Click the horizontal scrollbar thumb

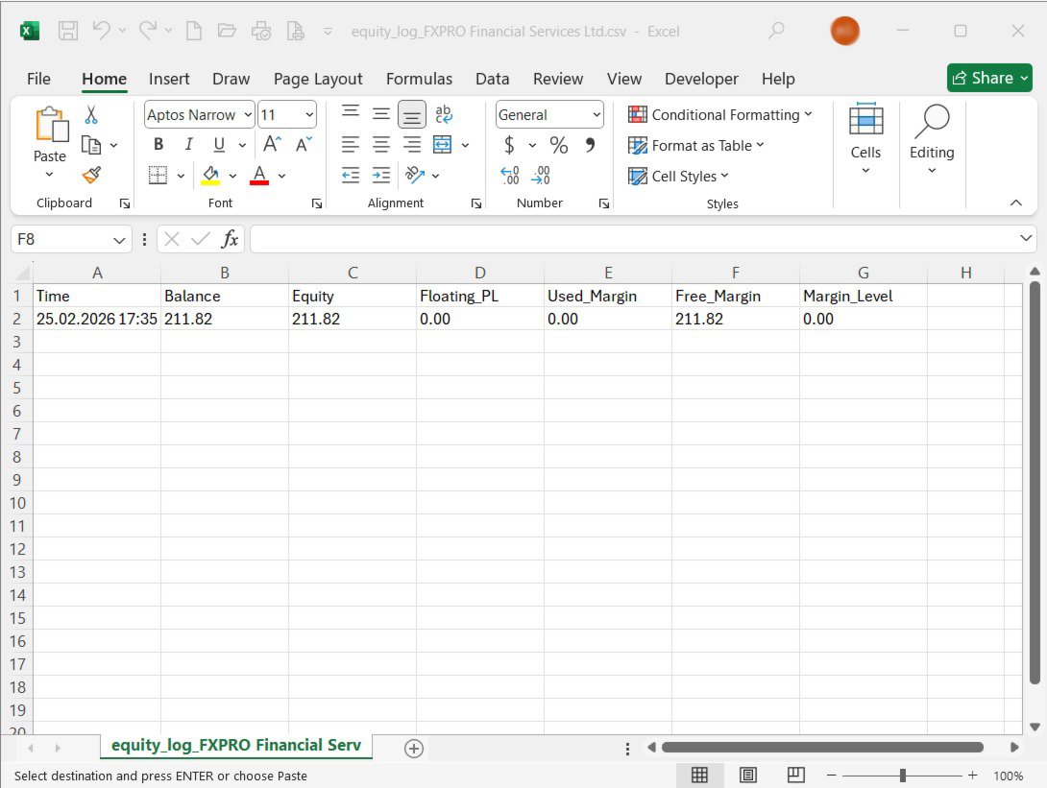(822, 748)
